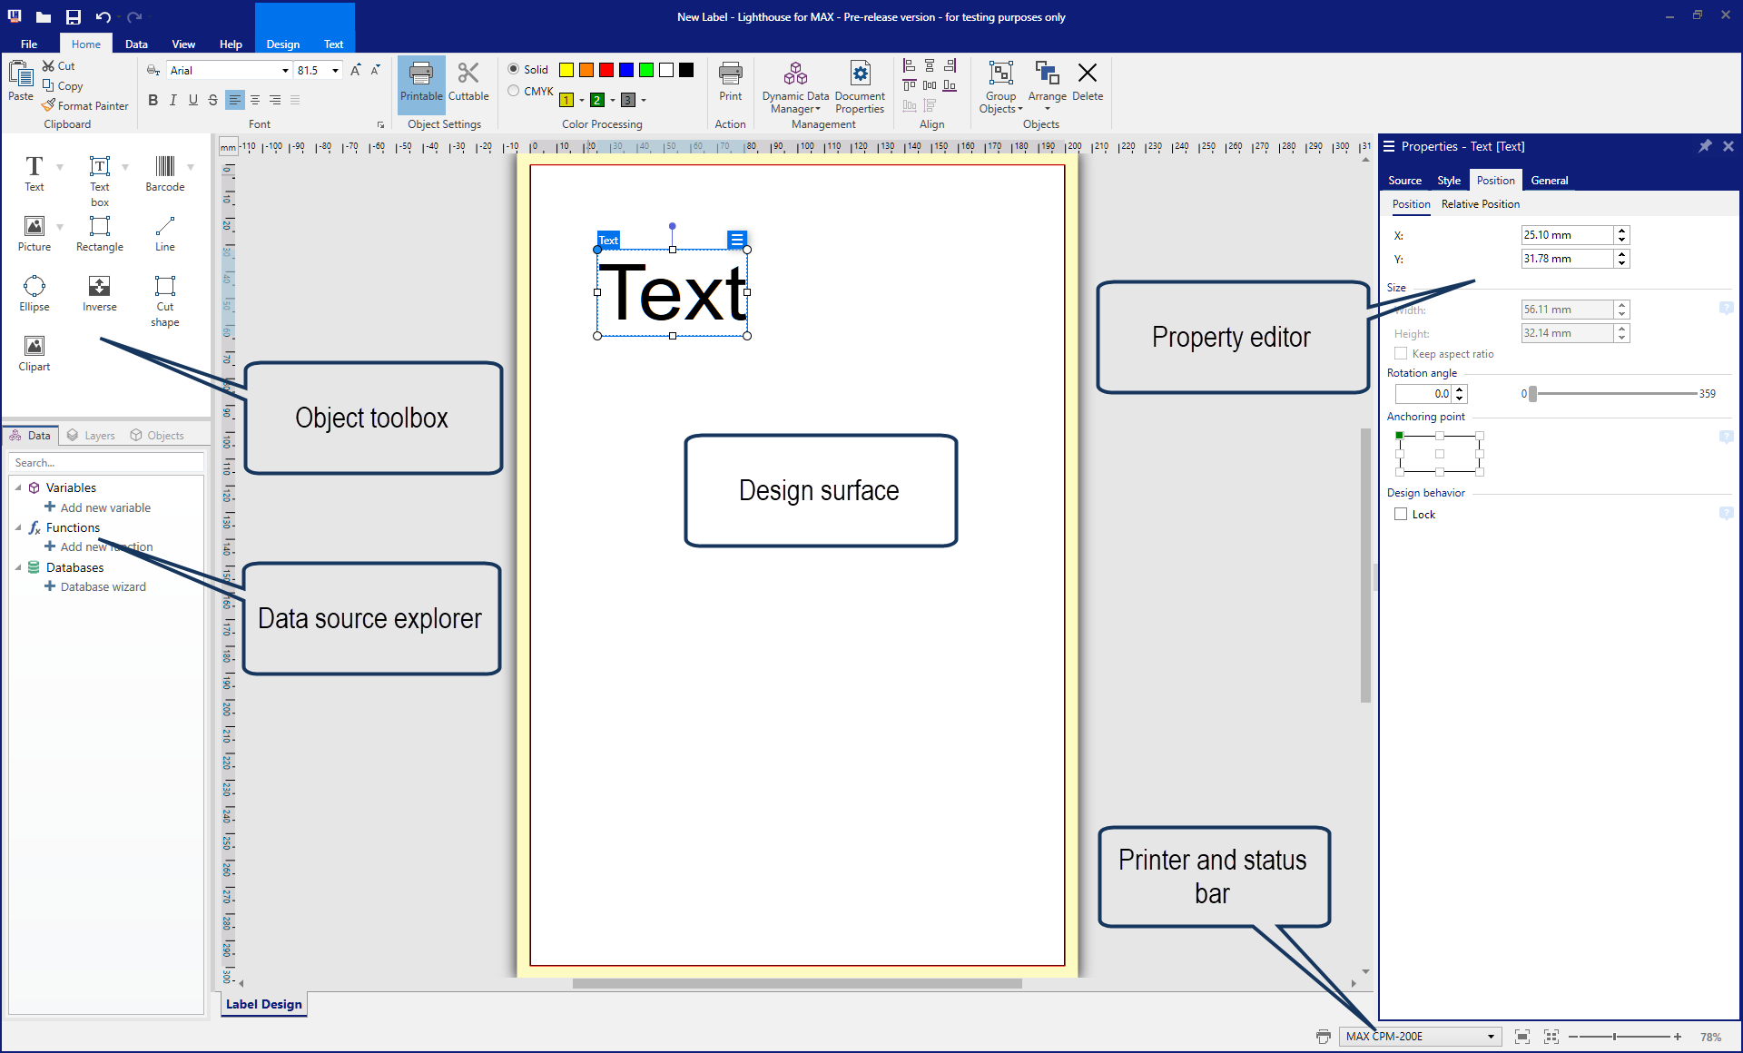Pick the red color swatch

tap(606, 70)
